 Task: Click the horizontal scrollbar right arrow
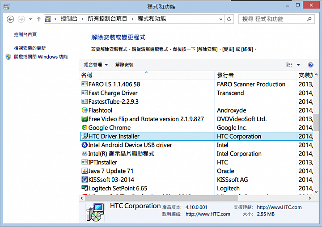(x=310, y=198)
